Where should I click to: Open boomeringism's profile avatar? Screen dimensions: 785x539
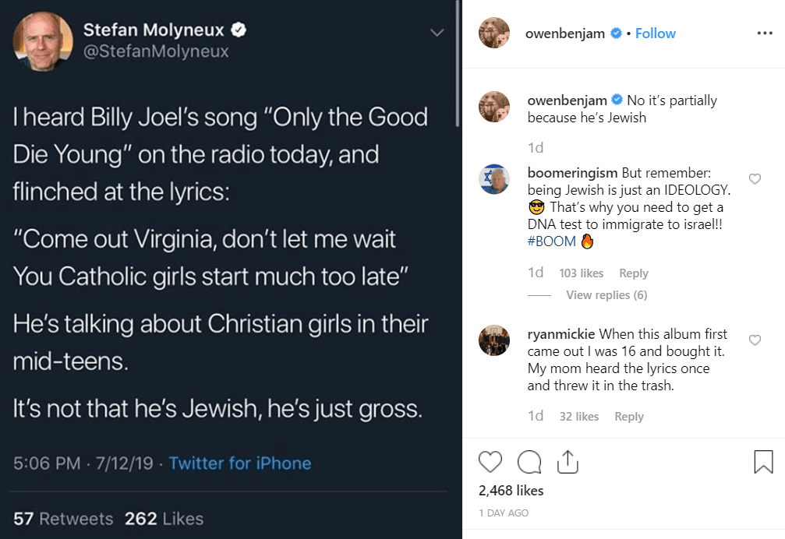tap(494, 179)
